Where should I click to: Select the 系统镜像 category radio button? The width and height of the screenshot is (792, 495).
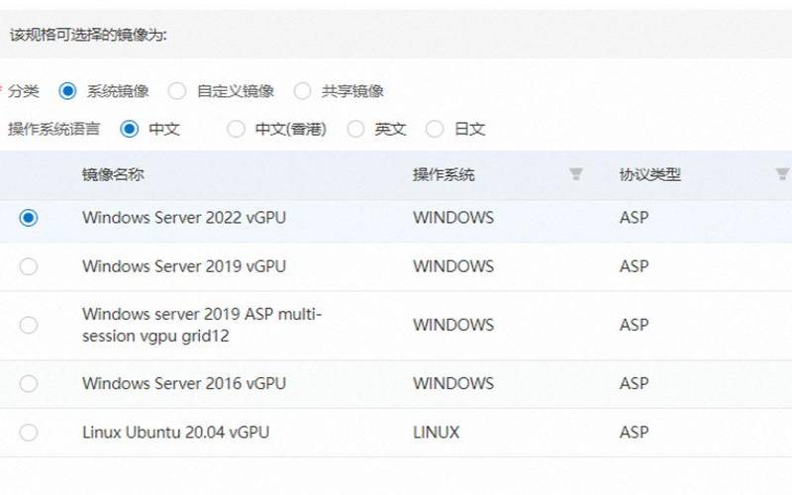(x=67, y=91)
